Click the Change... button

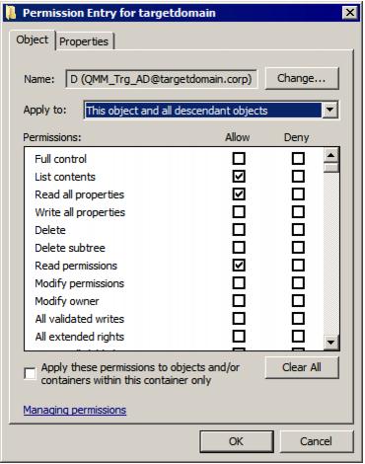click(x=302, y=78)
